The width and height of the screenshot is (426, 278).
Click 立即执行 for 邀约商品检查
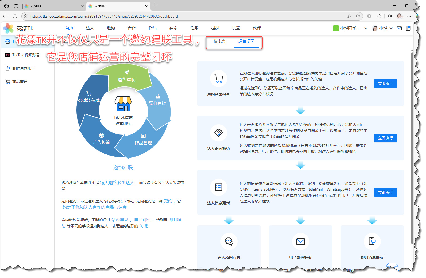pyautogui.click(x=385, y=84)
